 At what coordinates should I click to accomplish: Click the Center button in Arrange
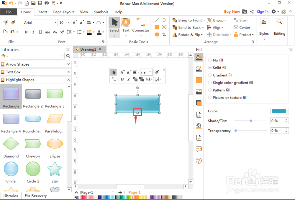pos(242,27)
